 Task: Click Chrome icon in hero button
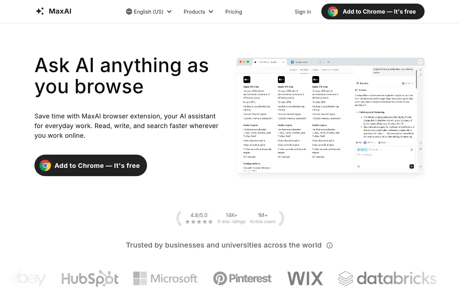click(x=45, y=165)
